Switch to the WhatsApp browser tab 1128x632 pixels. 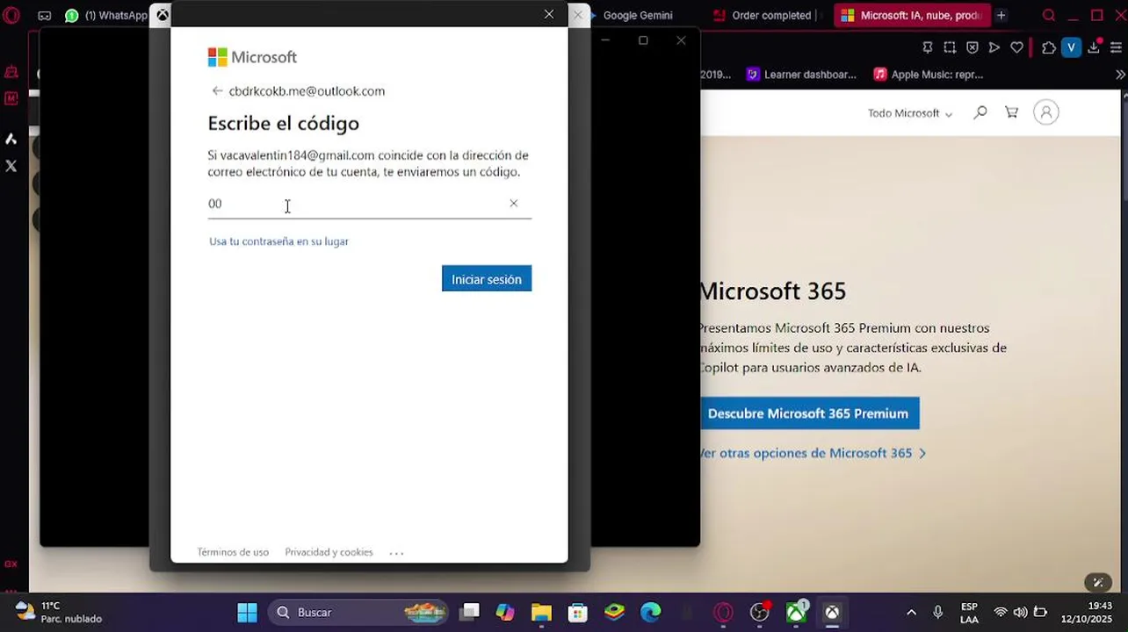(x=106, y=15)
